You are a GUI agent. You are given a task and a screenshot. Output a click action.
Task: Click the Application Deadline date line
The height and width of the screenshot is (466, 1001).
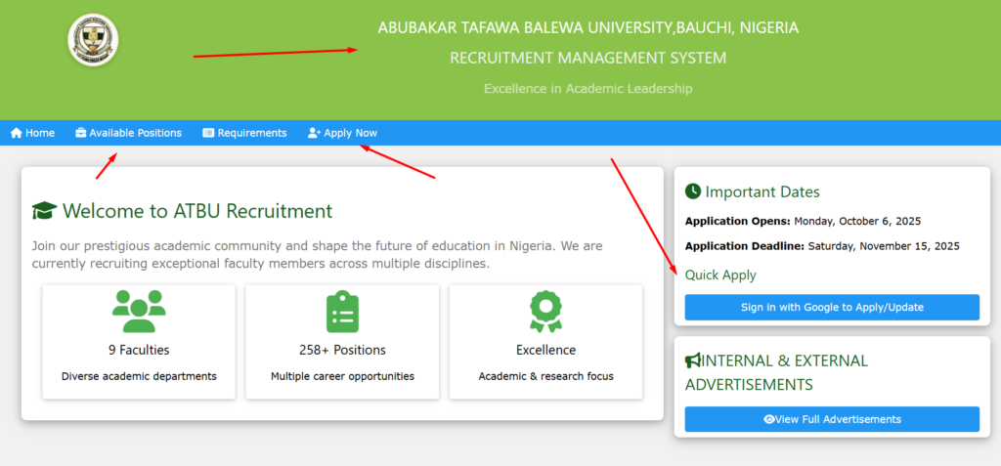[822, 246]
